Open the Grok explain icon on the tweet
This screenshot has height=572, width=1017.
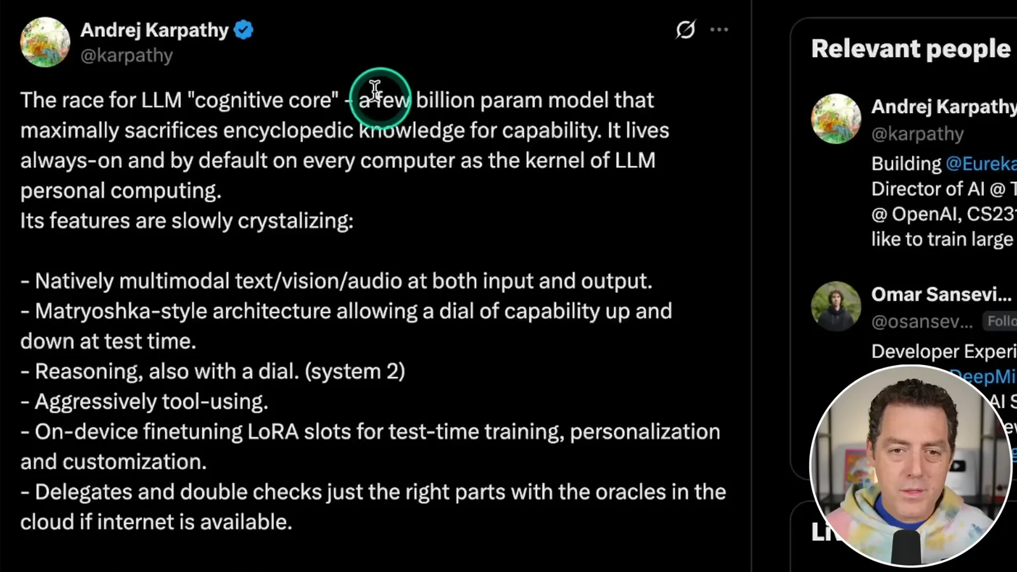click(685, 29)
